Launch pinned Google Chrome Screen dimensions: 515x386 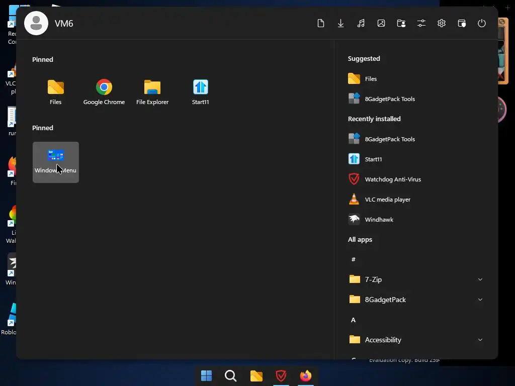(x=104, y=92)
